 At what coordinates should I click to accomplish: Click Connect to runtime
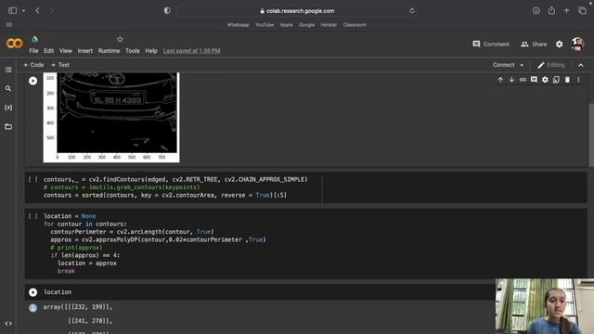(x=503, y=65)
